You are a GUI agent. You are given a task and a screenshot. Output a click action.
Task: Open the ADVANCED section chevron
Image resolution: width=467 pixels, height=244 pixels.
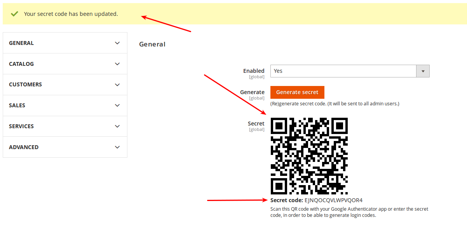pos(117,147)
